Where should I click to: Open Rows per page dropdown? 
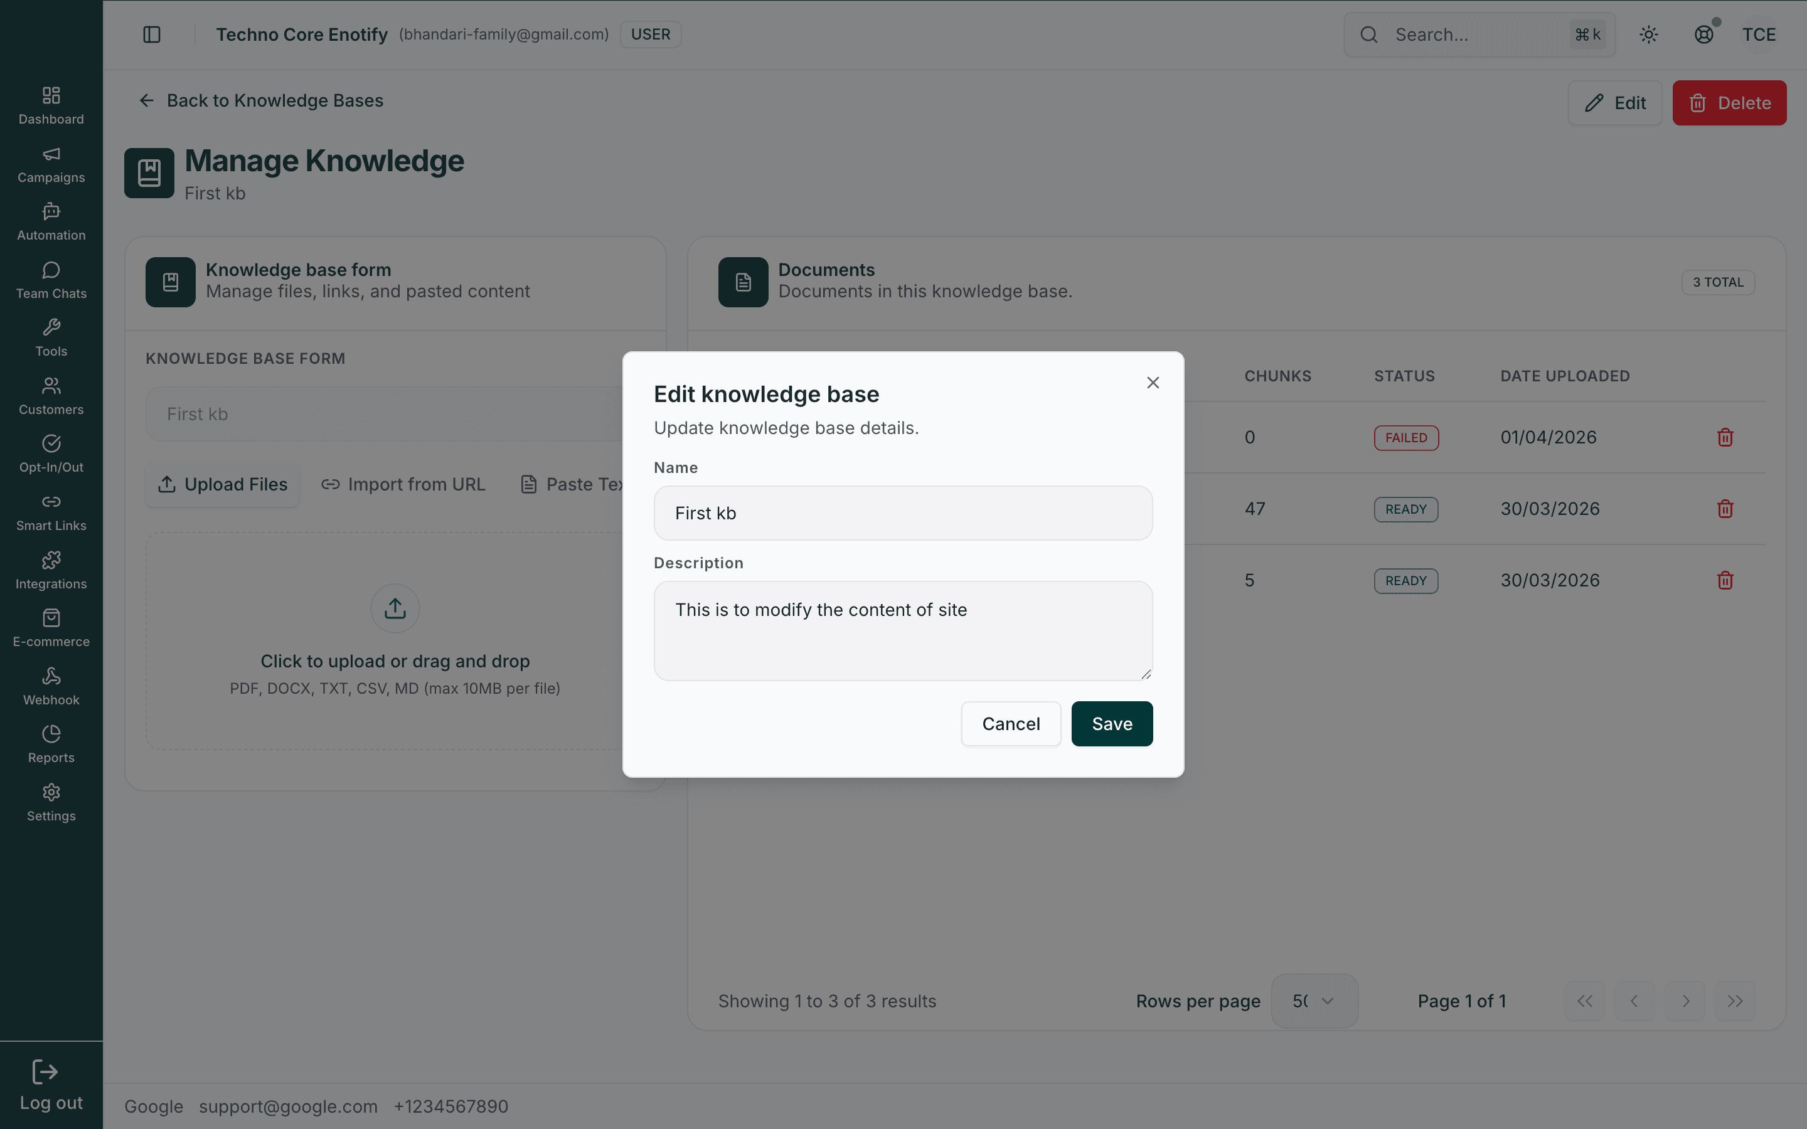(x=1314, y=1000)
